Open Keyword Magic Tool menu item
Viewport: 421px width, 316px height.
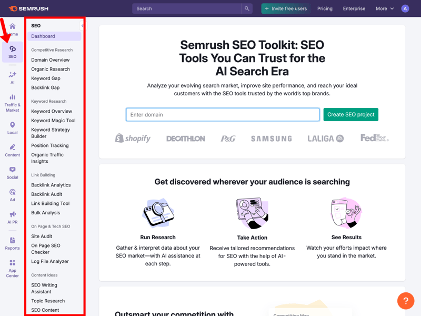pos(53,121)
